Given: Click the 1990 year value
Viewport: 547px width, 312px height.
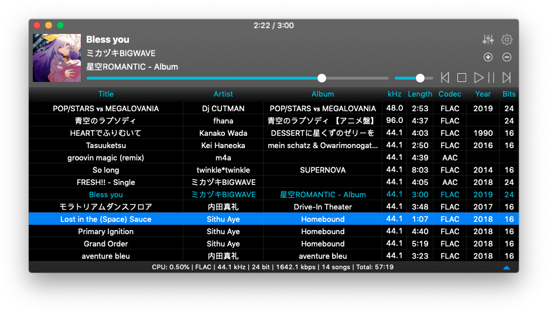Looking at the screenshot, I should click(x=483, y=133).
